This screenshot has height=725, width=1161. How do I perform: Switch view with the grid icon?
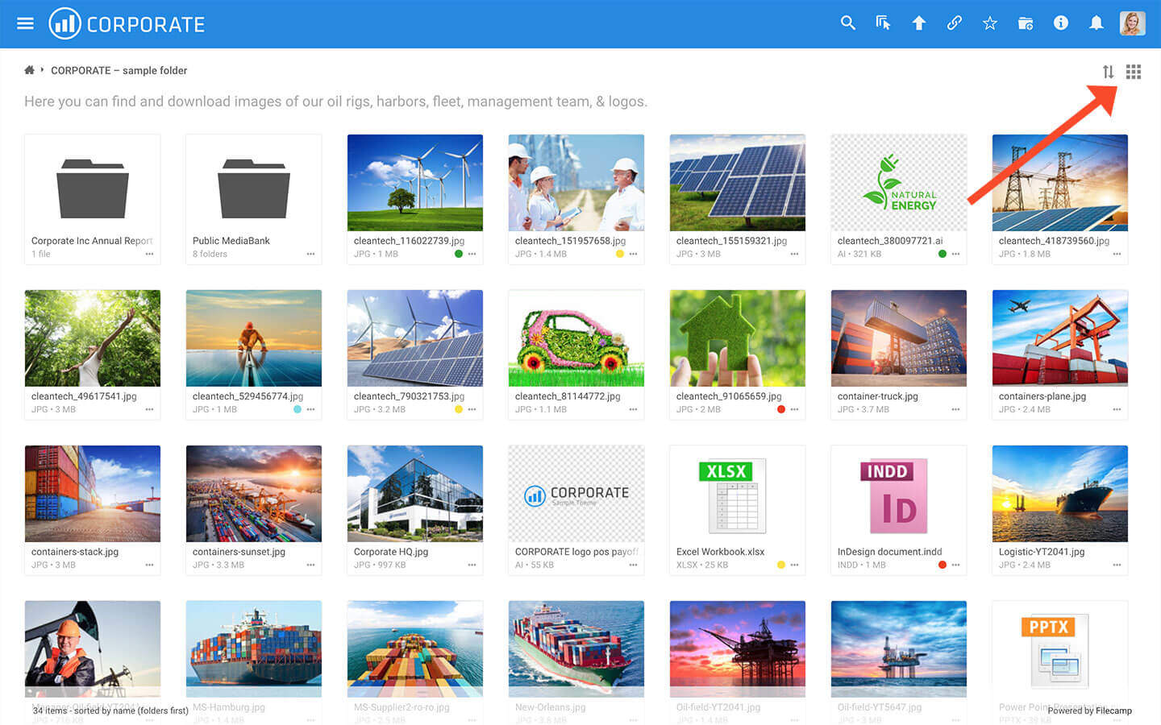1133,72
